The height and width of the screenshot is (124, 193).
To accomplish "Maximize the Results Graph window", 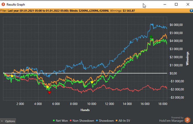I will pyautogui.click(x=176, y=4).
